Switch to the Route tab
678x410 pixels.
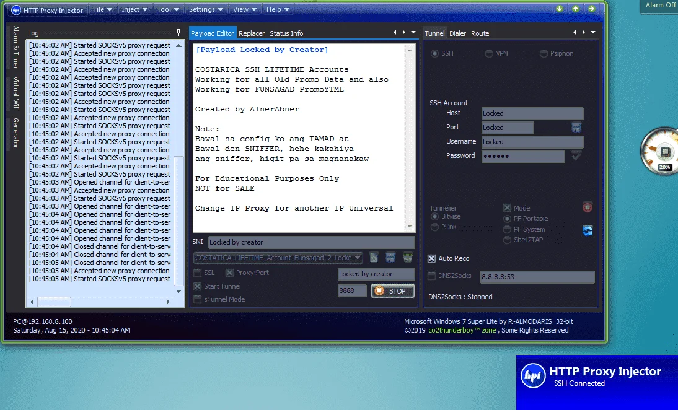tap(480, 33)
